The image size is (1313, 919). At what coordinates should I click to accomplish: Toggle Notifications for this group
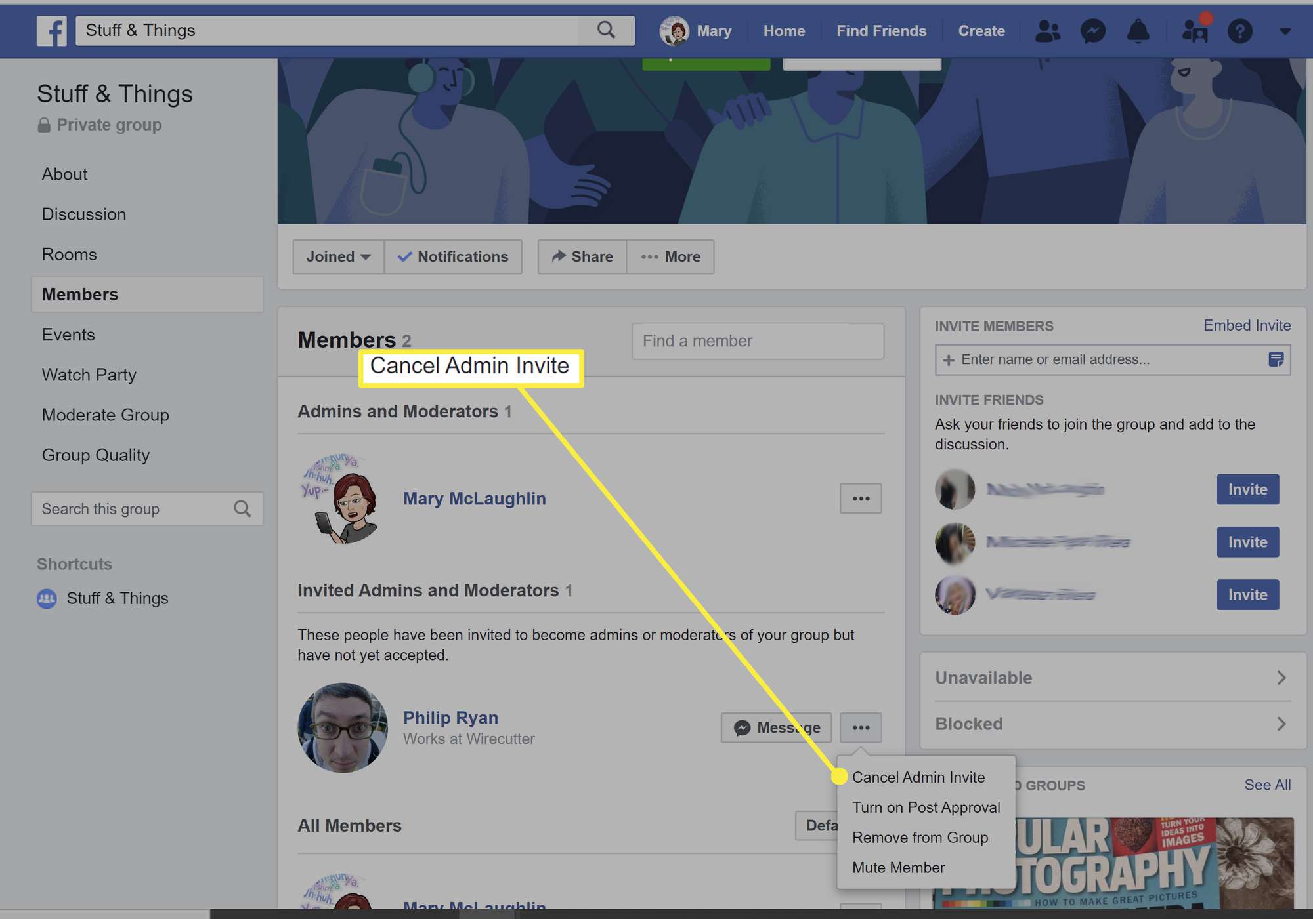tap(453, 256)
